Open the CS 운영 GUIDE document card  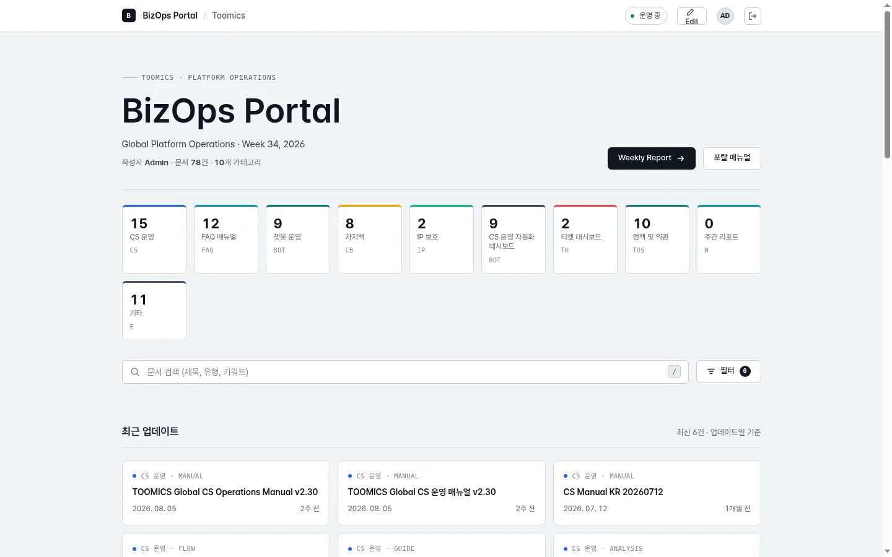coord(442,545)
